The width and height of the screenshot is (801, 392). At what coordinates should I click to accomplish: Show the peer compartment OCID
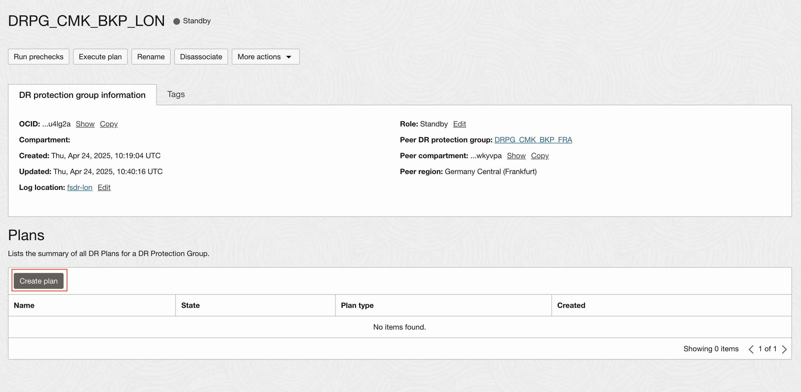(516, 156)
